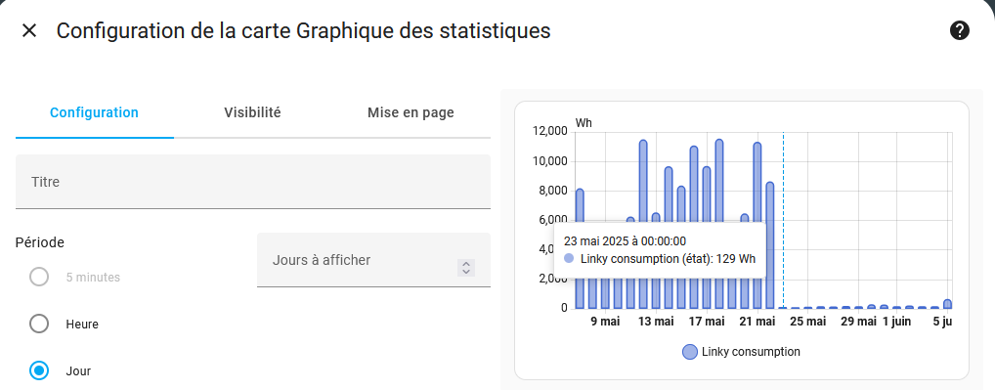Select the Jour period radio button
The height and width of the screenshot is (390, 995).
click(39, 371)
